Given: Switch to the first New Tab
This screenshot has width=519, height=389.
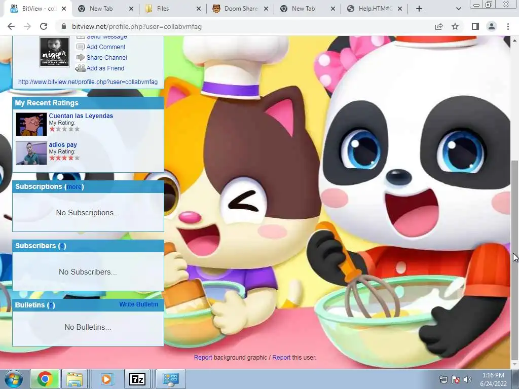Looking at the screenshot, I should click(x=101, y=9).
